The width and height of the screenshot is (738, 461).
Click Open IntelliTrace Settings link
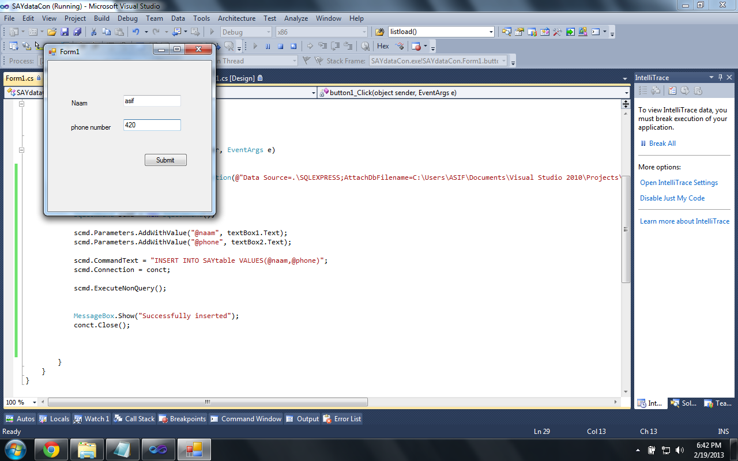[679, 183]
